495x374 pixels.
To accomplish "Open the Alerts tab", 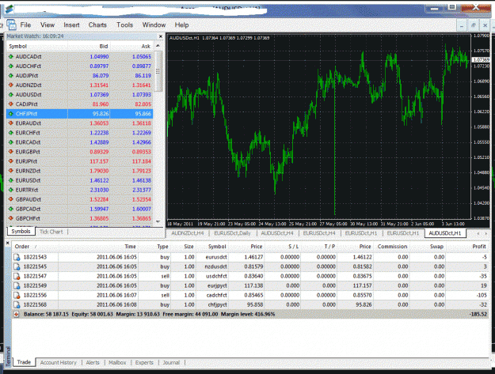I will click(93, 363).
